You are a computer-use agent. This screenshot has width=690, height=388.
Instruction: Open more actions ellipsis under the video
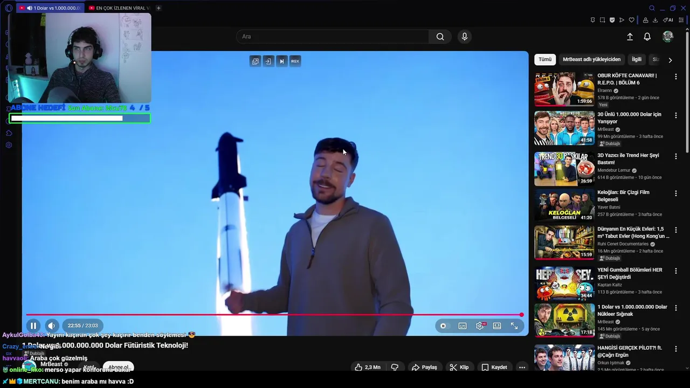[x=522, y=368]
